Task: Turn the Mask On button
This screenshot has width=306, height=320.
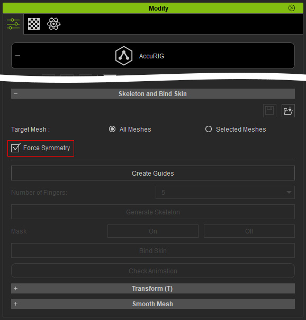Action: [153, 231]
